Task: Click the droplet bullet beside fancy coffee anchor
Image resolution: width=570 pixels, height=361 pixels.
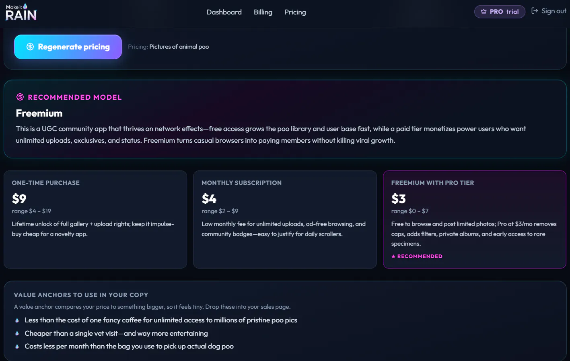Action: coord(17,320)
